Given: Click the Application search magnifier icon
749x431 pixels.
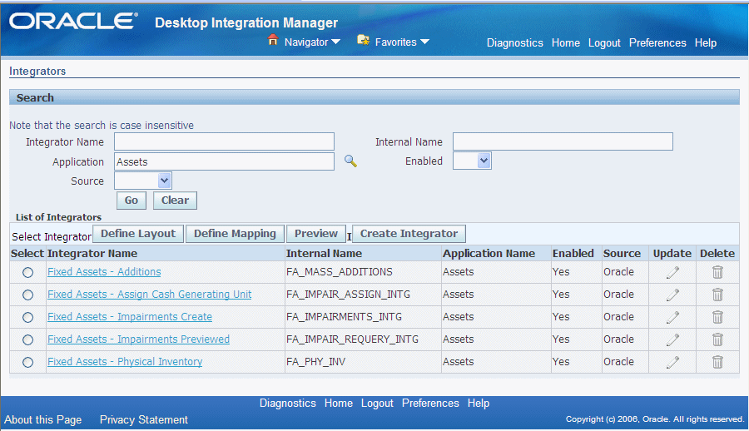Looking at the screenshot, I should coord(350,162).
